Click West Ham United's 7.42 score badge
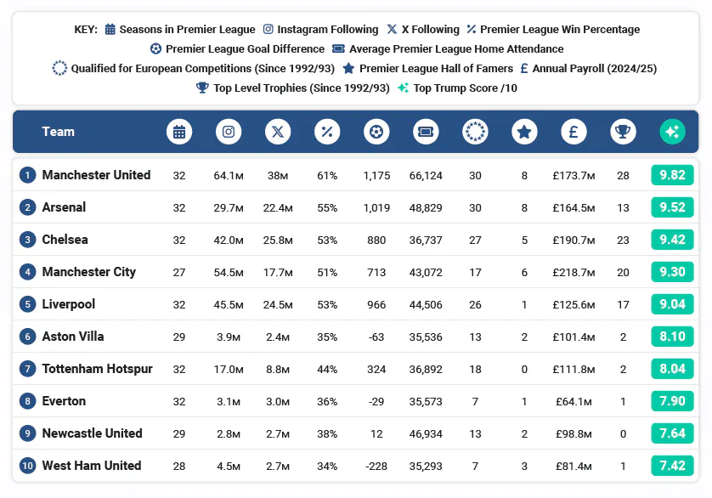Image resolution: width=712 pixels, height=498 pixels. pyautogui.click(x=672, y=466)
